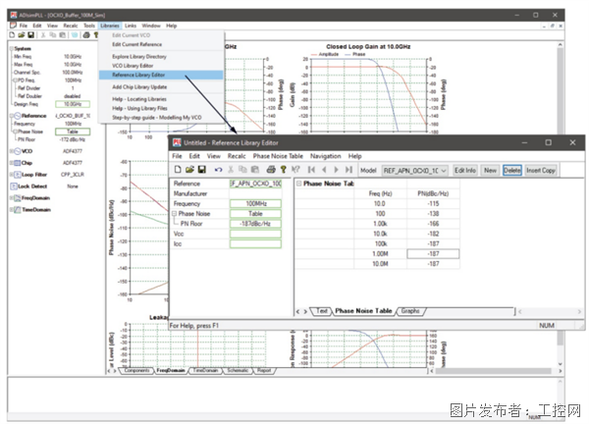Click New file icon in Reference Library Editor
589x424 pixels.
(x=178, y=170)
